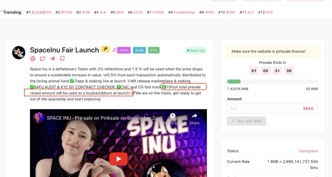Image resolution: width=332 pixels, height=177 pixels.
Task: Play the SPACE INU YouTube video
Action: [118, 159]
